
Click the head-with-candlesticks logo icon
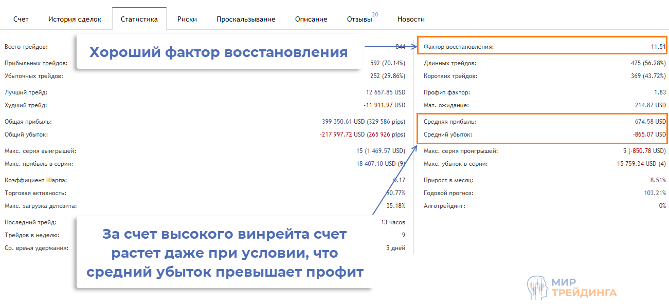[x=537, y=288]
